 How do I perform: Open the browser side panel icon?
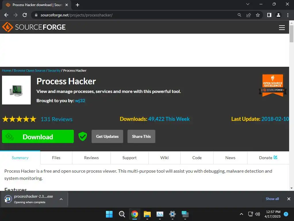[269, 15]
